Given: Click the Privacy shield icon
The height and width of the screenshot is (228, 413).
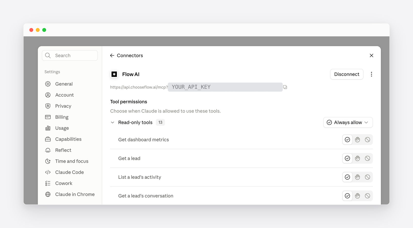Looking at the screenshot, I should [48, 106].
